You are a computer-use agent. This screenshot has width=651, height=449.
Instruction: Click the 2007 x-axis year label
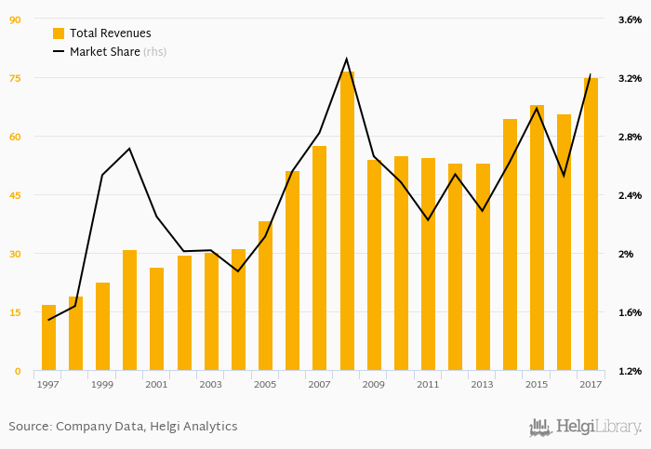point(319,384)
